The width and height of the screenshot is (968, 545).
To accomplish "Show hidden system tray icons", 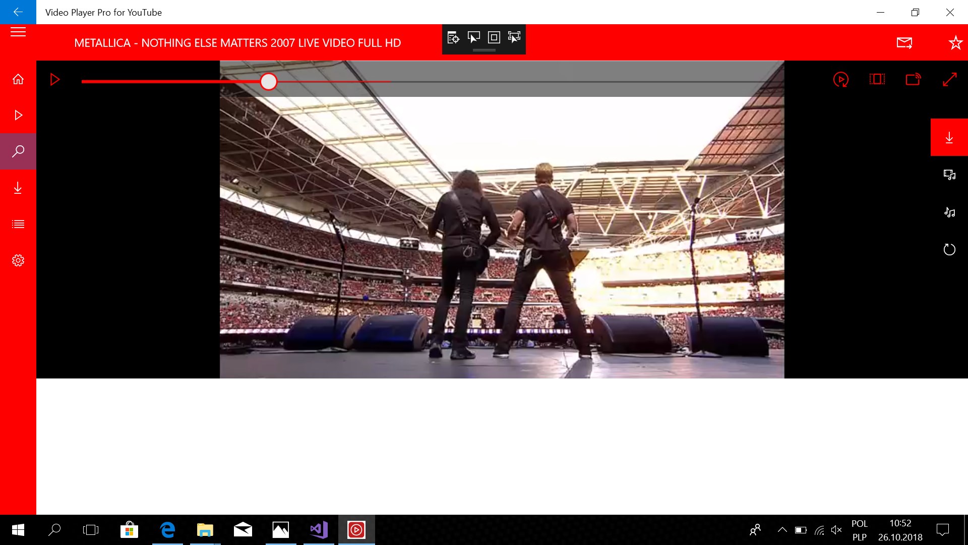I will (782, 530).
